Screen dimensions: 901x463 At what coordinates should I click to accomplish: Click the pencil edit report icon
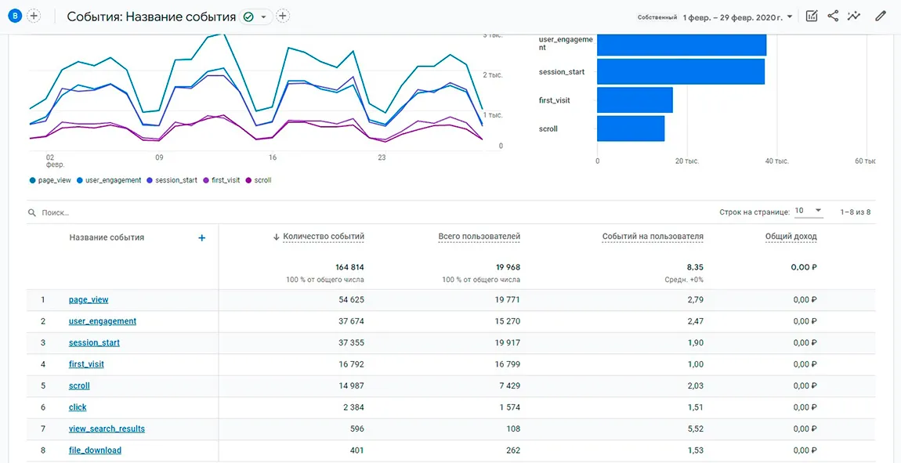[881, 16]
